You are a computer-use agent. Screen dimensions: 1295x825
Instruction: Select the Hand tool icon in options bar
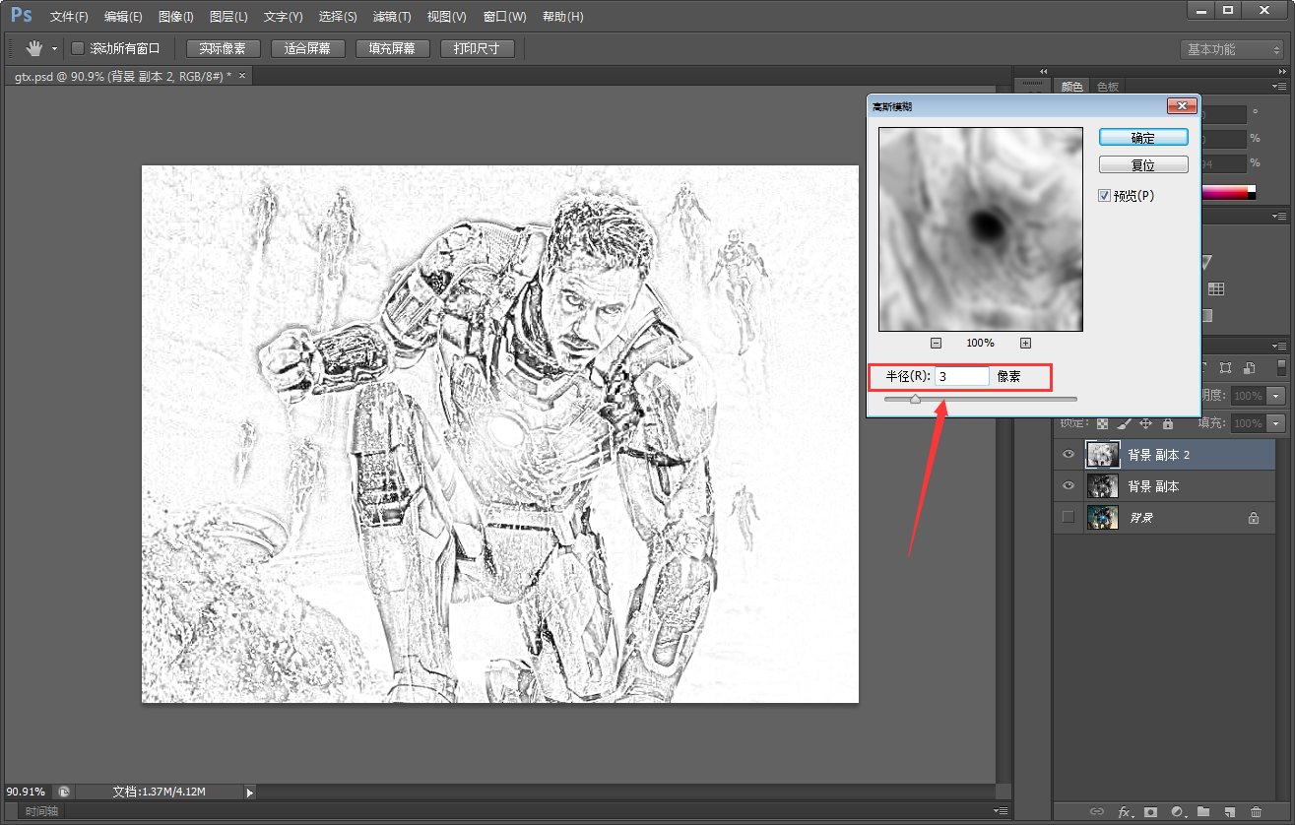pyautogui.click(x=35, y=48)
